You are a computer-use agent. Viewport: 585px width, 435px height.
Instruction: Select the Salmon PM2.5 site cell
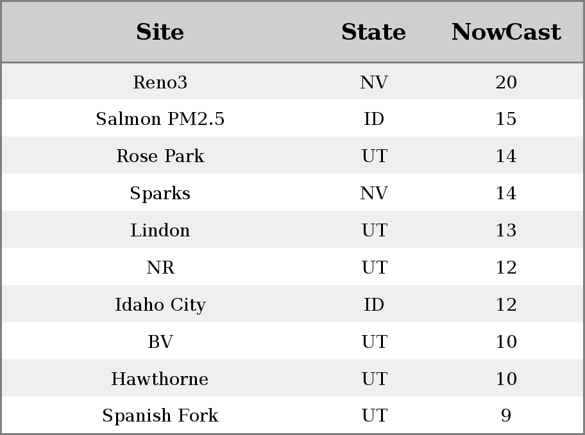coord(160,119)
